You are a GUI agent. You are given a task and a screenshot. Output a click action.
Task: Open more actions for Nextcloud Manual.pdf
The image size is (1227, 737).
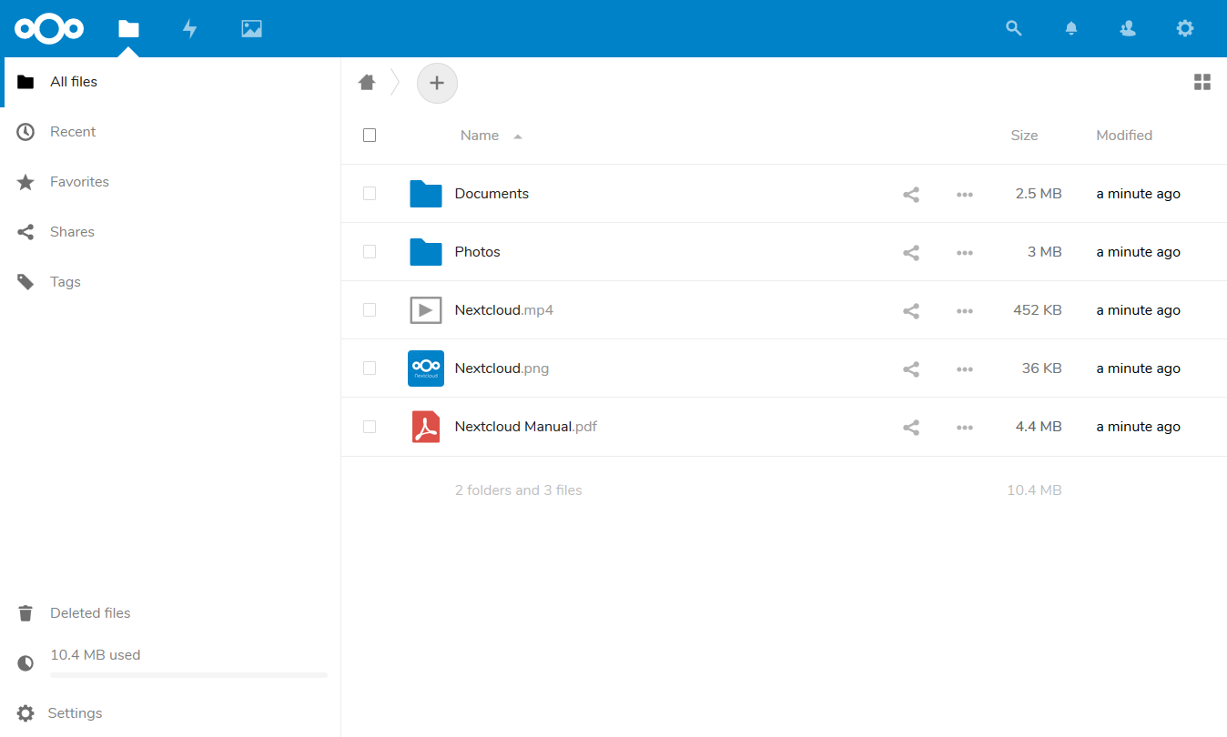tap(965, 428)
